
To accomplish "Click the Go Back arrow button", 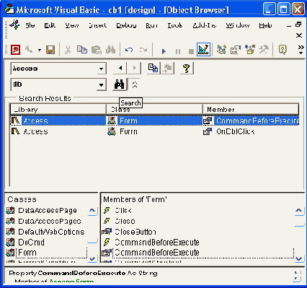I will coord(120,69).
